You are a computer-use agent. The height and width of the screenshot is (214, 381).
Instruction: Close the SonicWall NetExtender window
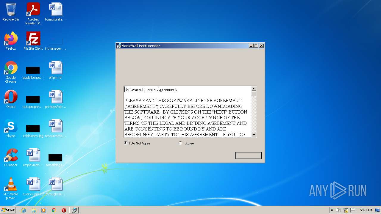click(x=261, y=46)
